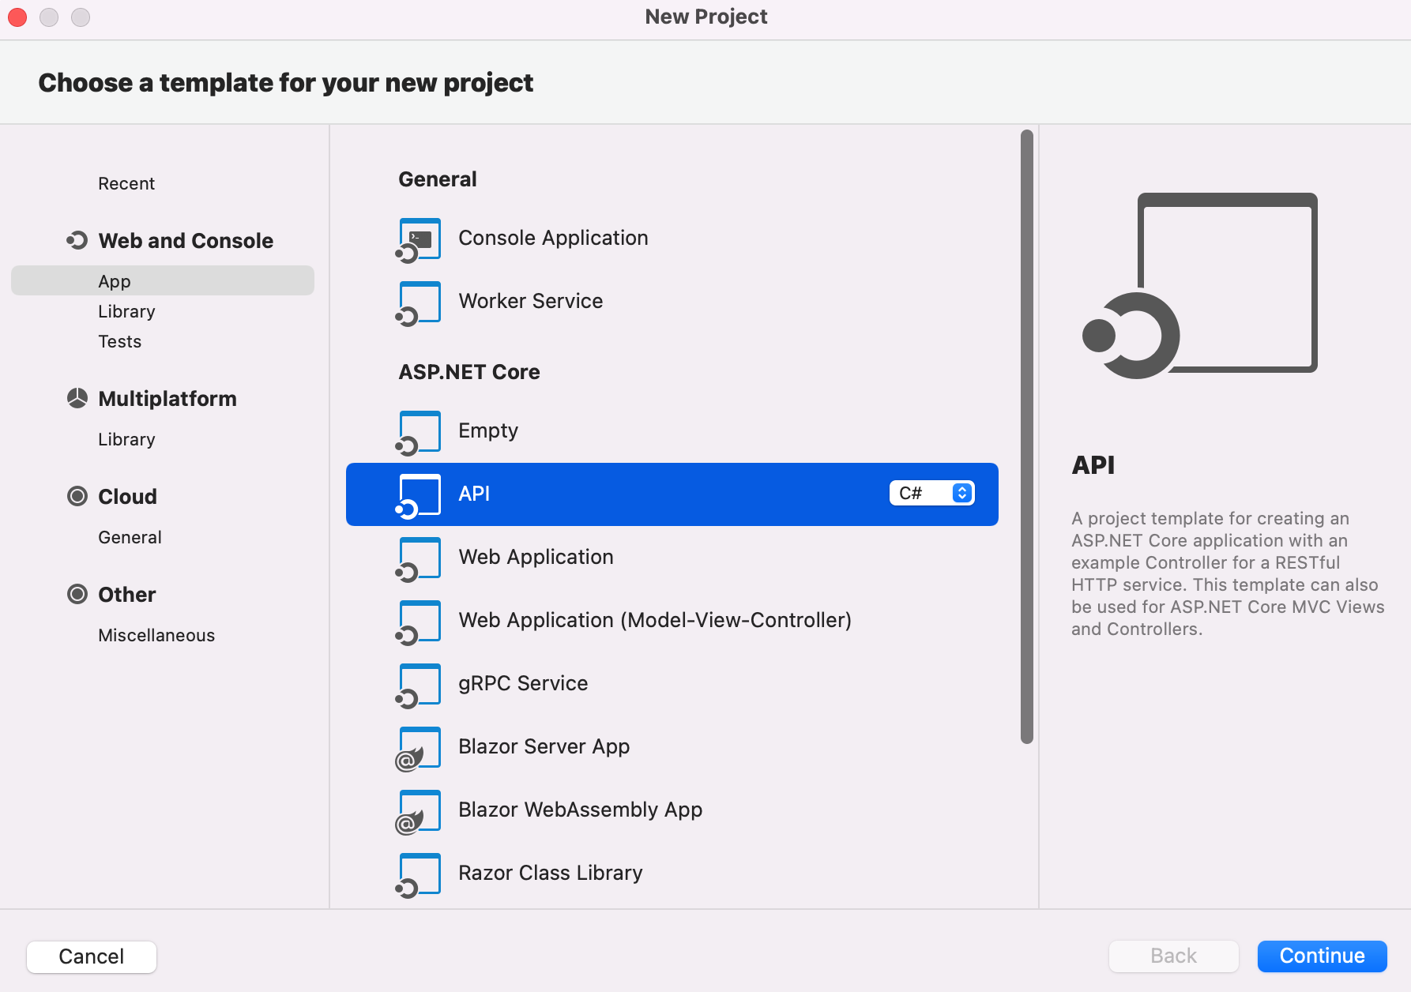Click the Cancel button
Viewport: 1411px width, 992px height.
[x=92, y=956]
